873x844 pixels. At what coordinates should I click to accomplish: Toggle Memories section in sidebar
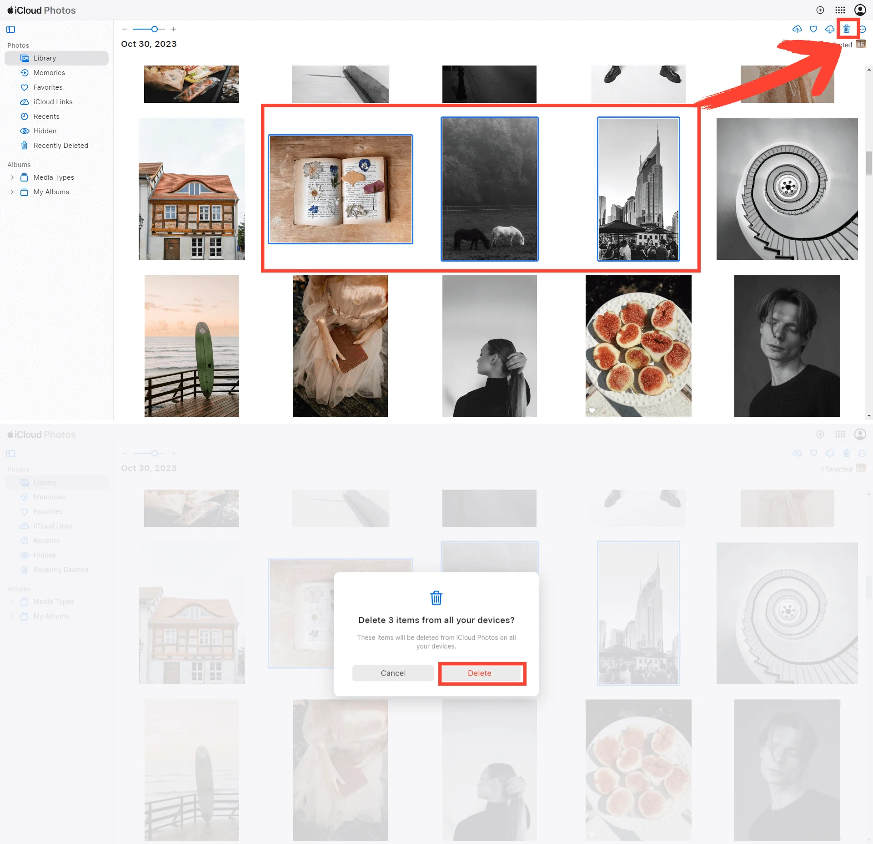pos(49,72)
